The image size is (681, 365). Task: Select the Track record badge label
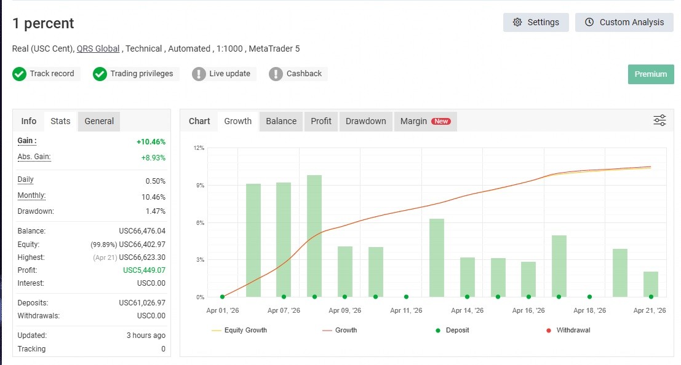52,73
